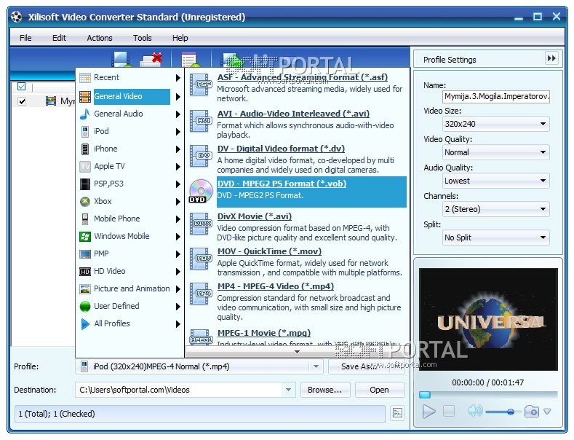
Task: Open the Video Size dropdown
Action: click(496, 124)
